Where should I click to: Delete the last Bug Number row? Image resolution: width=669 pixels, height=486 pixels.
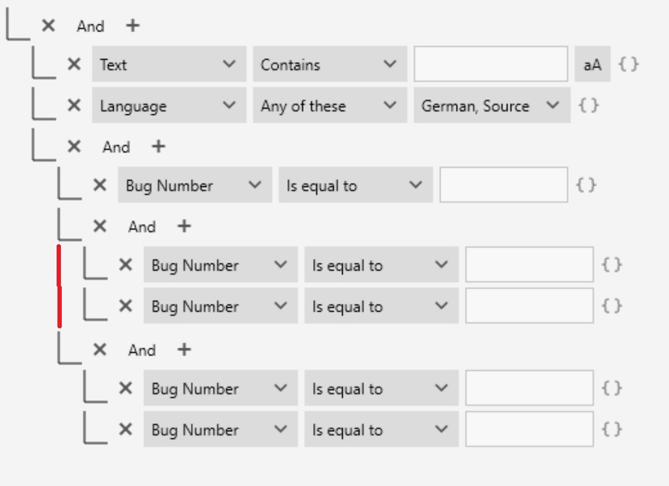pos(125,429)
